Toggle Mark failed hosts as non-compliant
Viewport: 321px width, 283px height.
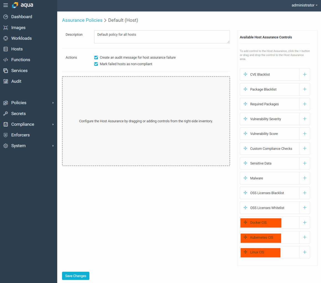pyautogui.click(x=96, y=64)
